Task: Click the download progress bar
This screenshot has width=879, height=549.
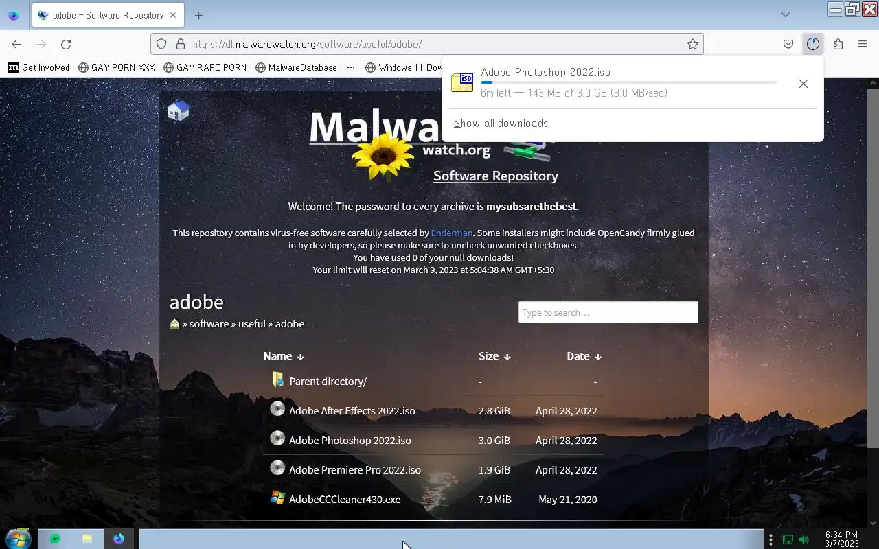Action: coord(629,82)
